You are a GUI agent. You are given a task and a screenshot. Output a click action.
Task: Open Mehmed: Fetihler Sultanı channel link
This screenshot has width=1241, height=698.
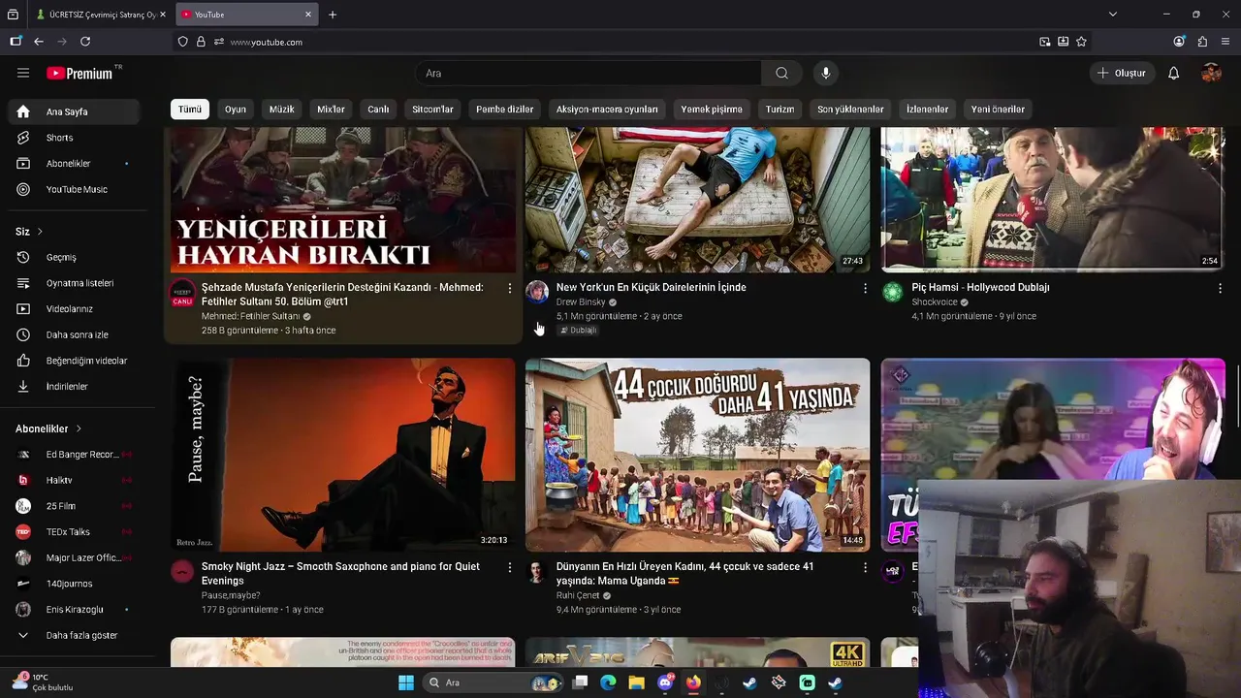(251, 316)
